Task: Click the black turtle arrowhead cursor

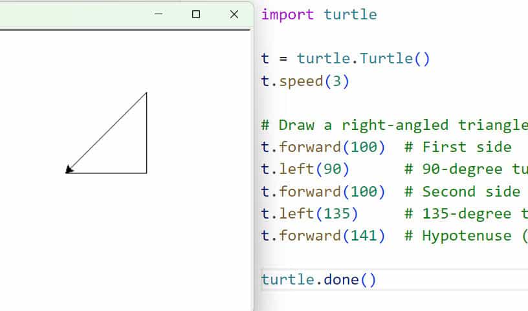Action: (69, 169)
